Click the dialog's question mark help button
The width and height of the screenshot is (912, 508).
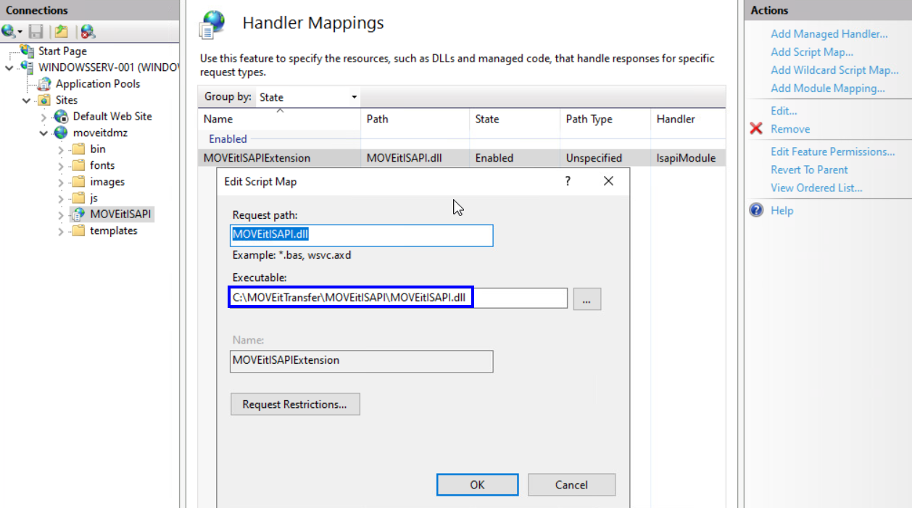(x=568, y=181)
